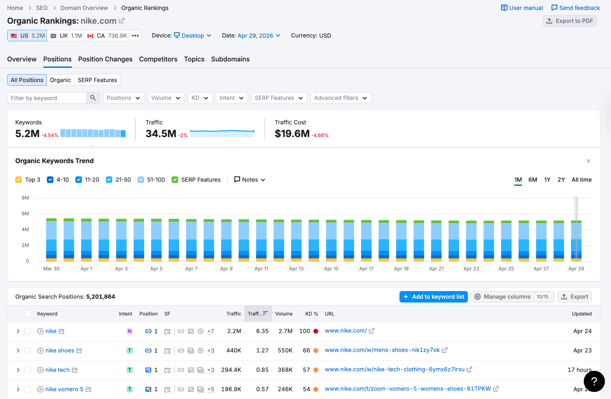Open the Advanced filters dropdown
This screenshot has width=611, height=399.
(341, 98)
